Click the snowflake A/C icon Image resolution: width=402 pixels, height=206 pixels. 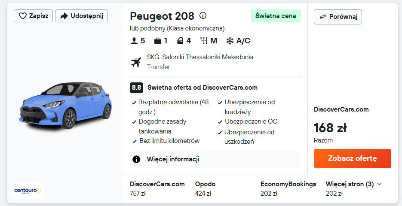[x=230, y=41]
